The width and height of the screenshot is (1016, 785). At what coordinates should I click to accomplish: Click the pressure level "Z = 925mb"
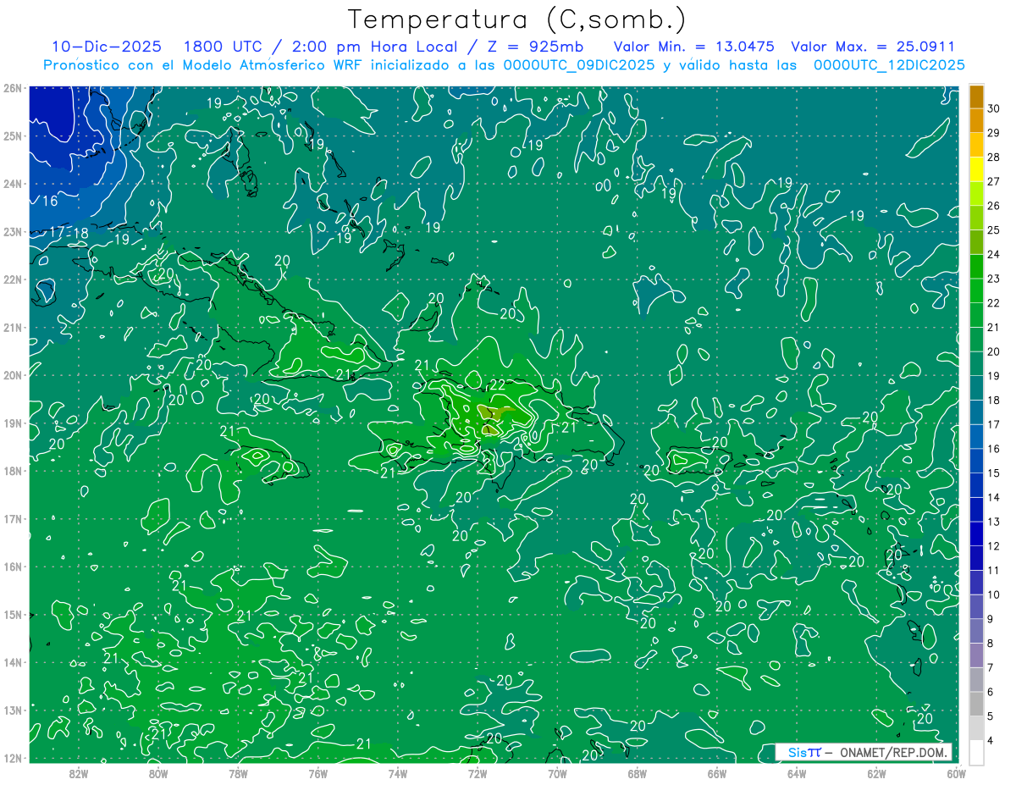click(x=536, y=47)
